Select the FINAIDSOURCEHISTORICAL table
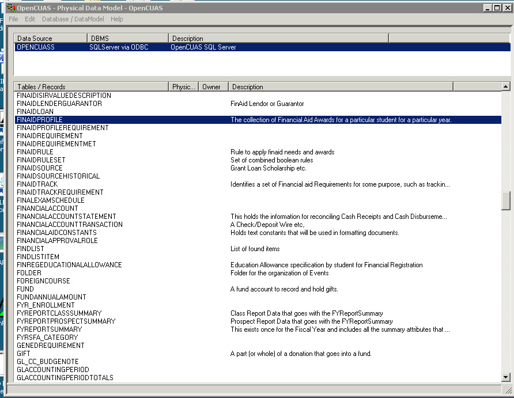Screen dimensions: 514x398 tap(58, 176)
